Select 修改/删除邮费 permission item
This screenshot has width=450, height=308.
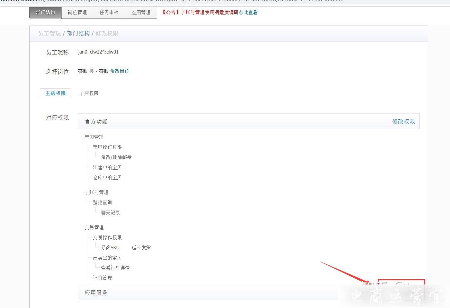[116, 157]
